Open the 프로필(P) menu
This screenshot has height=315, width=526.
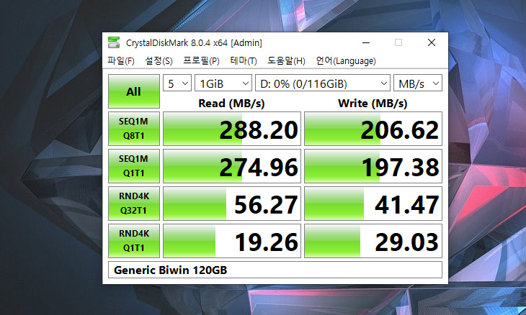pyautogui.click(x=201, y=61)
